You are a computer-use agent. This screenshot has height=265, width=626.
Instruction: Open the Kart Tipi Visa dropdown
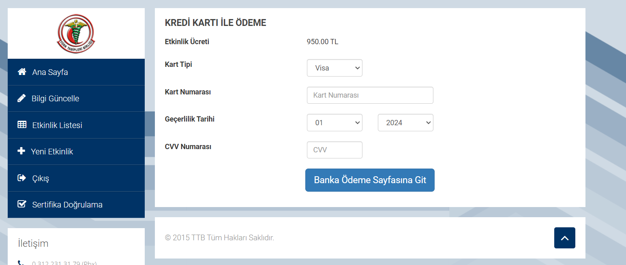coord(334,68)
